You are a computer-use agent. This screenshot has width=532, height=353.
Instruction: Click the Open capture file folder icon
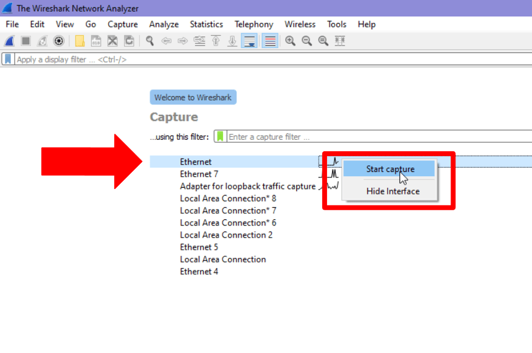coord(80,41)
